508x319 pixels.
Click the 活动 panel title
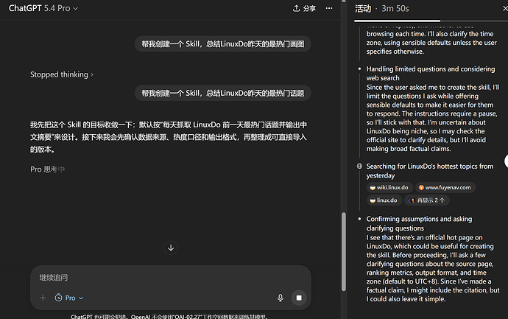click(x=363, y=8)
